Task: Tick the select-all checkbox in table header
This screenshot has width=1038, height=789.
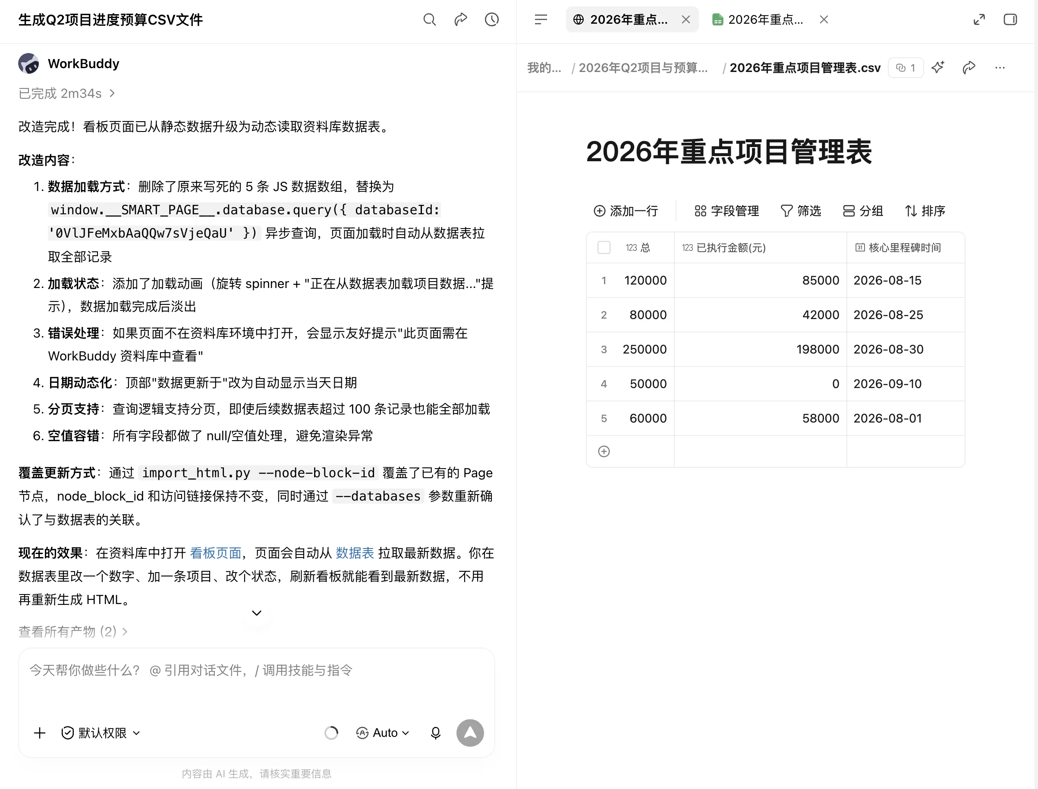Action: point(604,247)
